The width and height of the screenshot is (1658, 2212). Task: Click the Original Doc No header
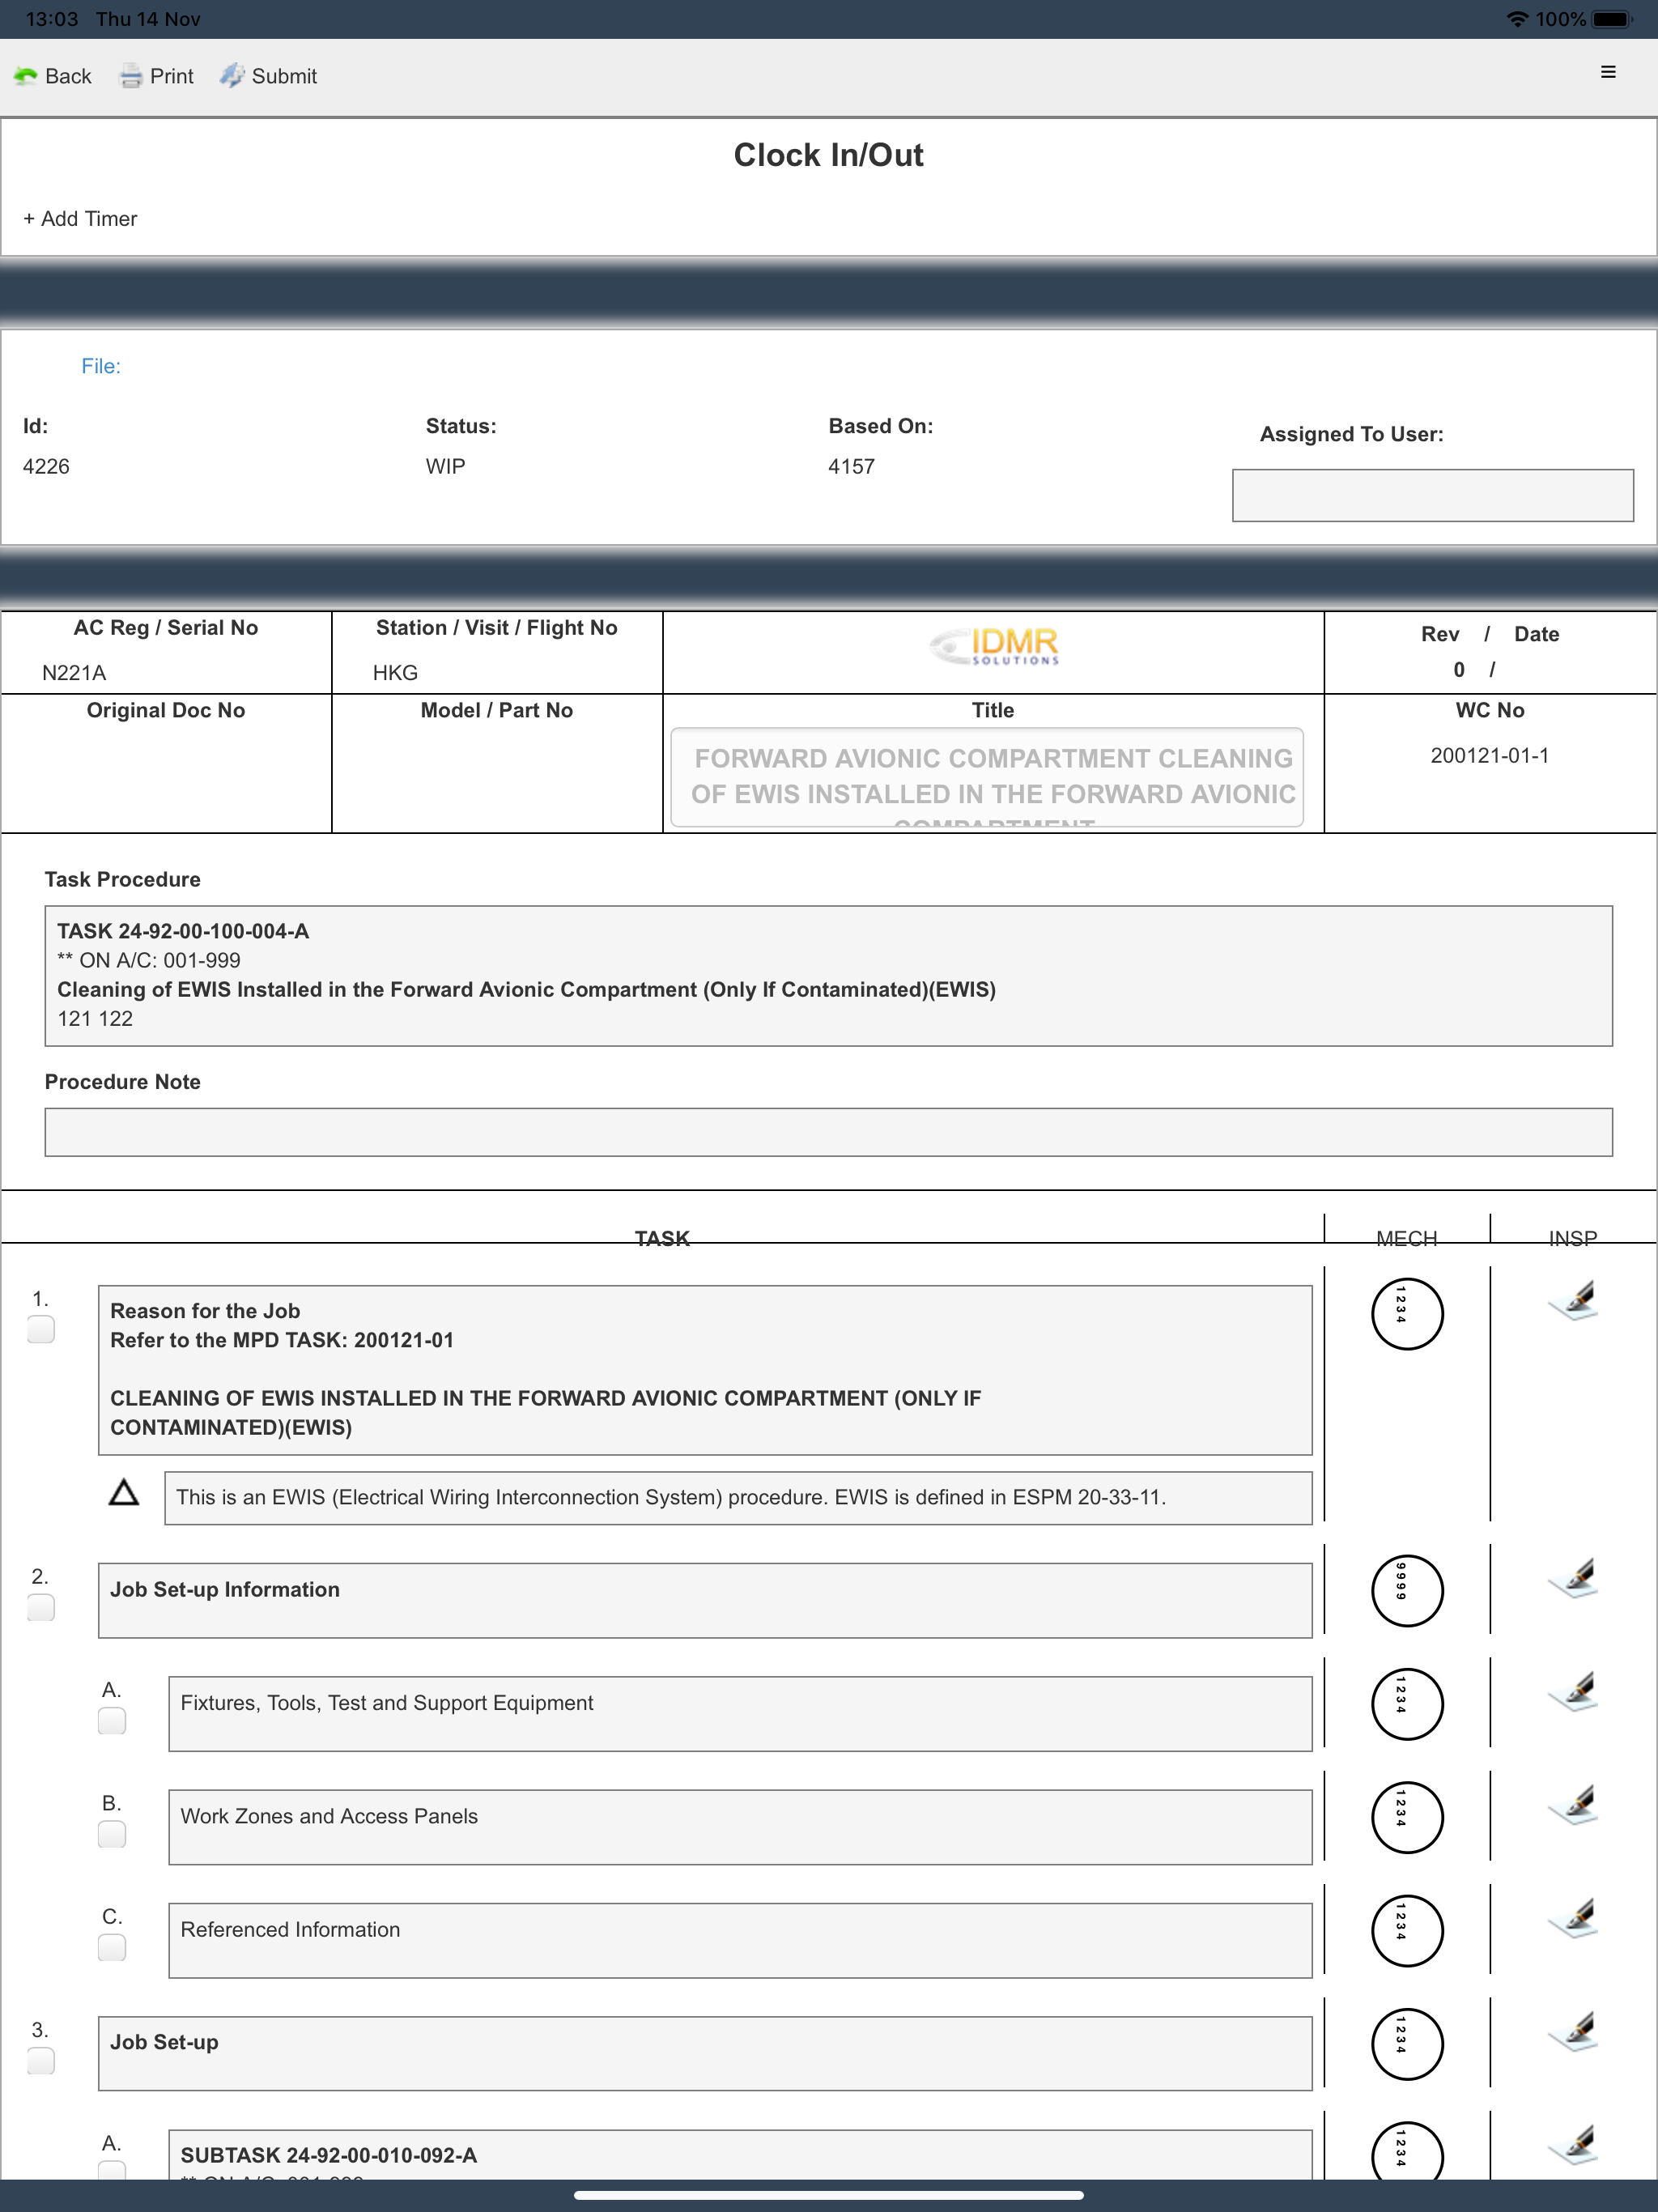click(166, 710)
